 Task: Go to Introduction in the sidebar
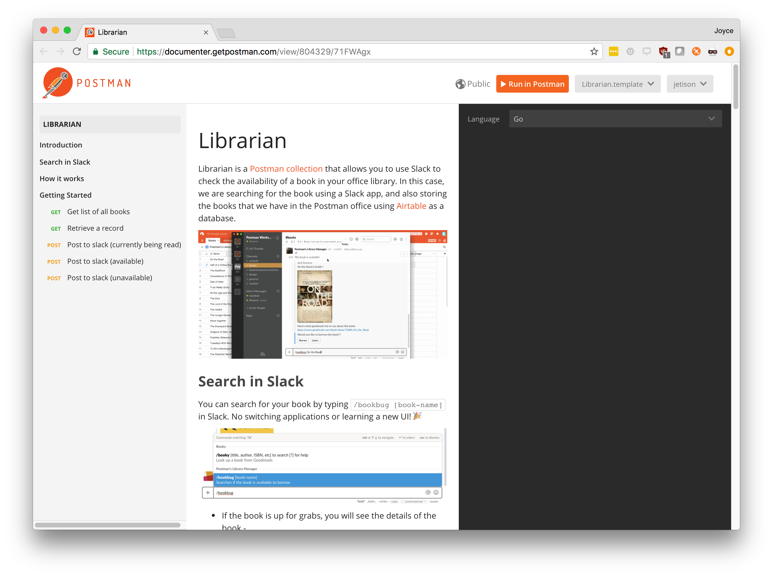pyautogui.click(x=61, y=145)
